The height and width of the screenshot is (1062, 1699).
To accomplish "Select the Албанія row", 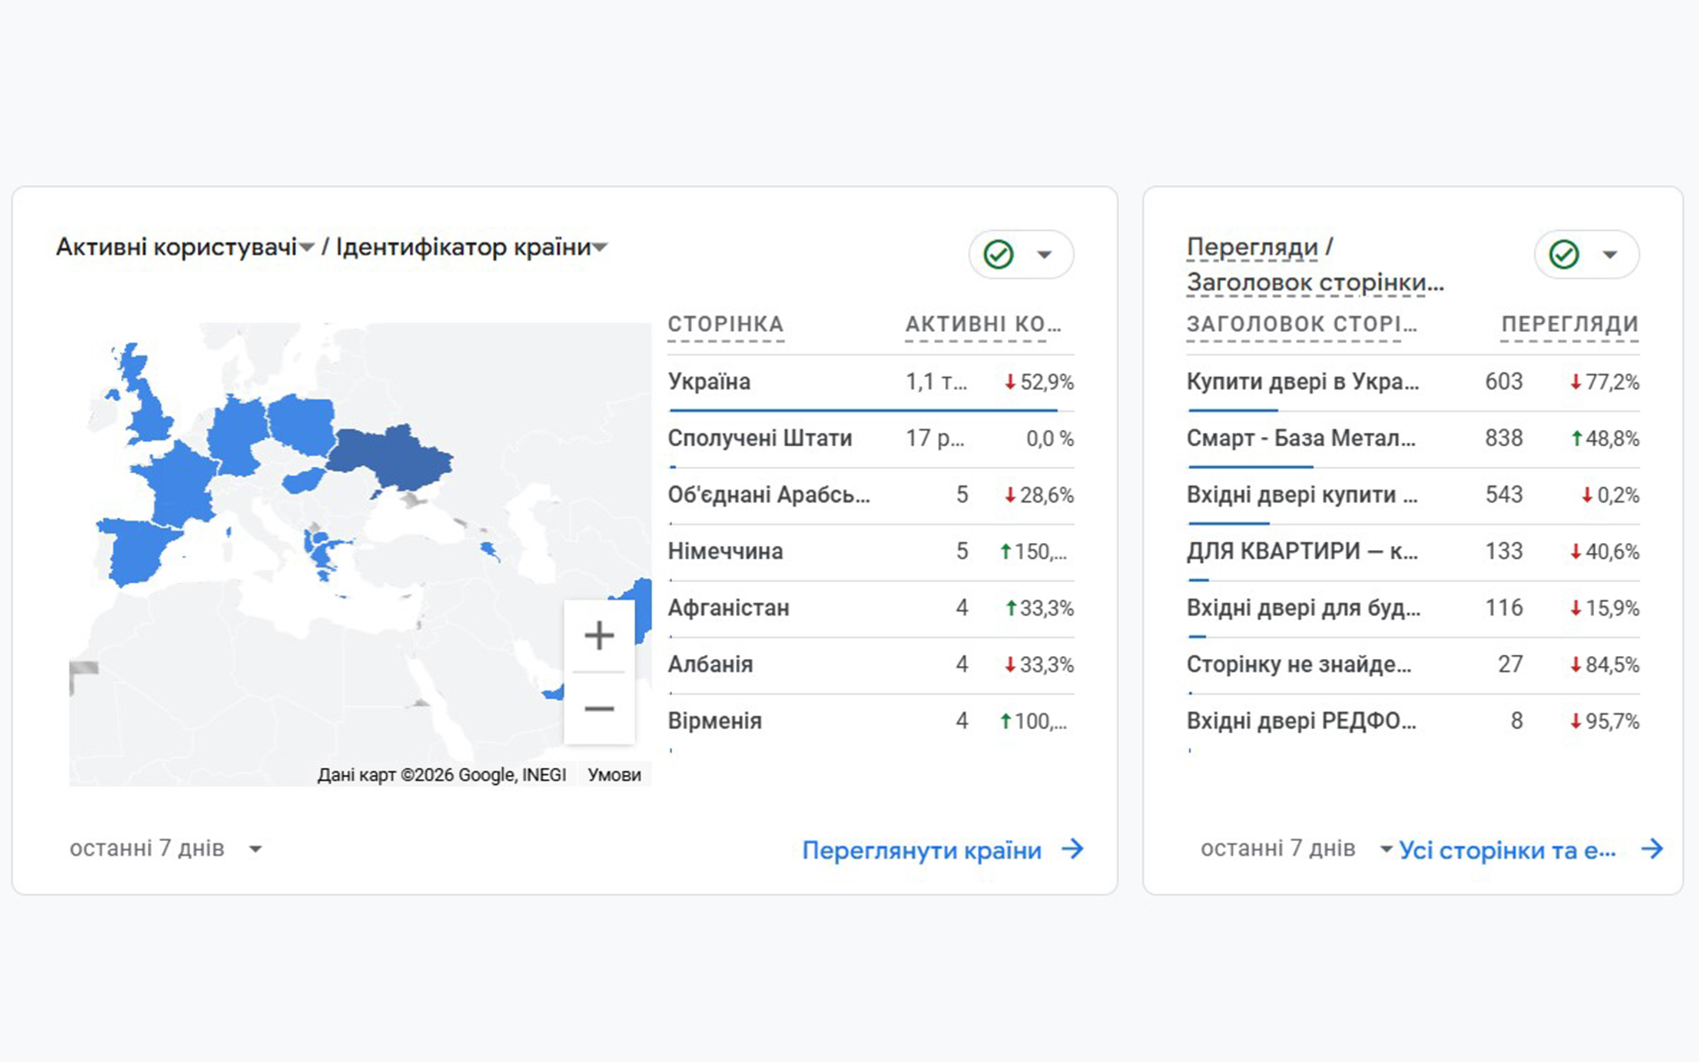I will click(871, 665).
